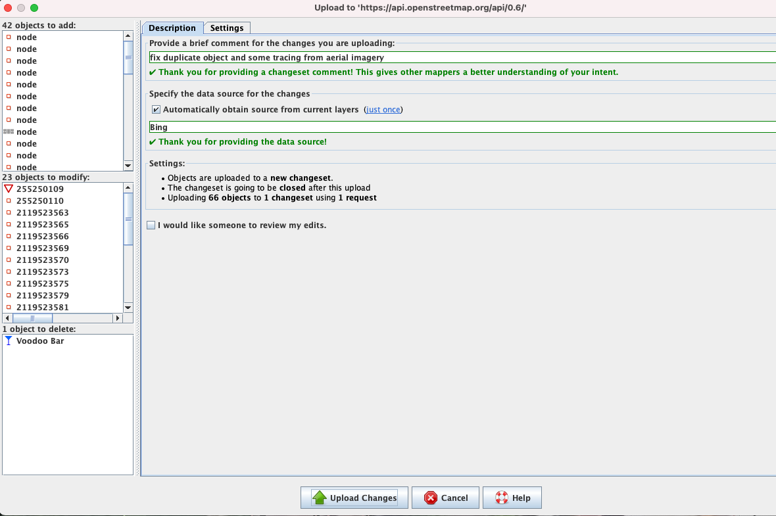Click up arrow of objects-to-modify scrollbar
Viewport: 776px width, 516px height.
pos(128,188)
